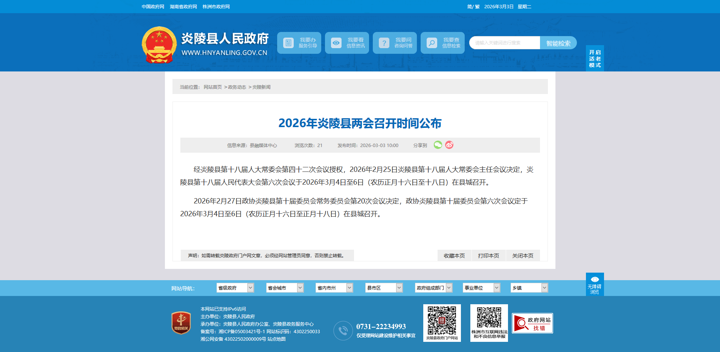Share article via Weibo icon
Screen dimensions: 720x352
[x=449, y=145]
